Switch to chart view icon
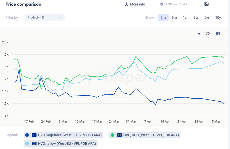This screenshot has width=230, height=149. tap(199, 34)
